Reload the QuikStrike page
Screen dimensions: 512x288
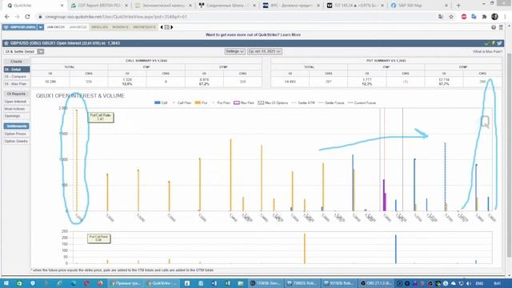pos(28,17)
